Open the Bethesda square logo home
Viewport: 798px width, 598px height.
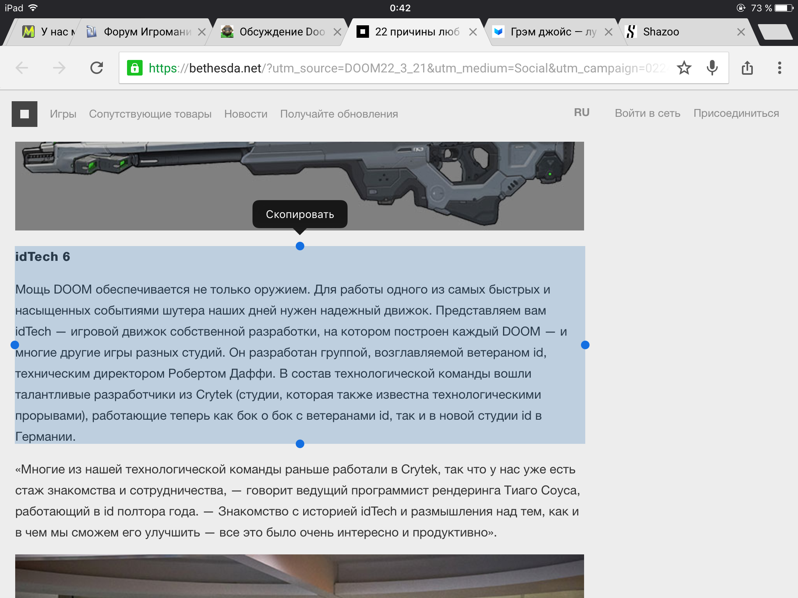click(25, 114)
